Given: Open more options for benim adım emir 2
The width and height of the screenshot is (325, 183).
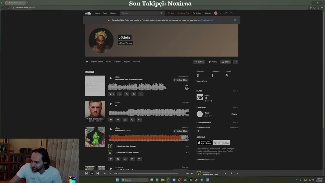Looking at the screenshot, I should pyautogui.click(x=141, y=94).
